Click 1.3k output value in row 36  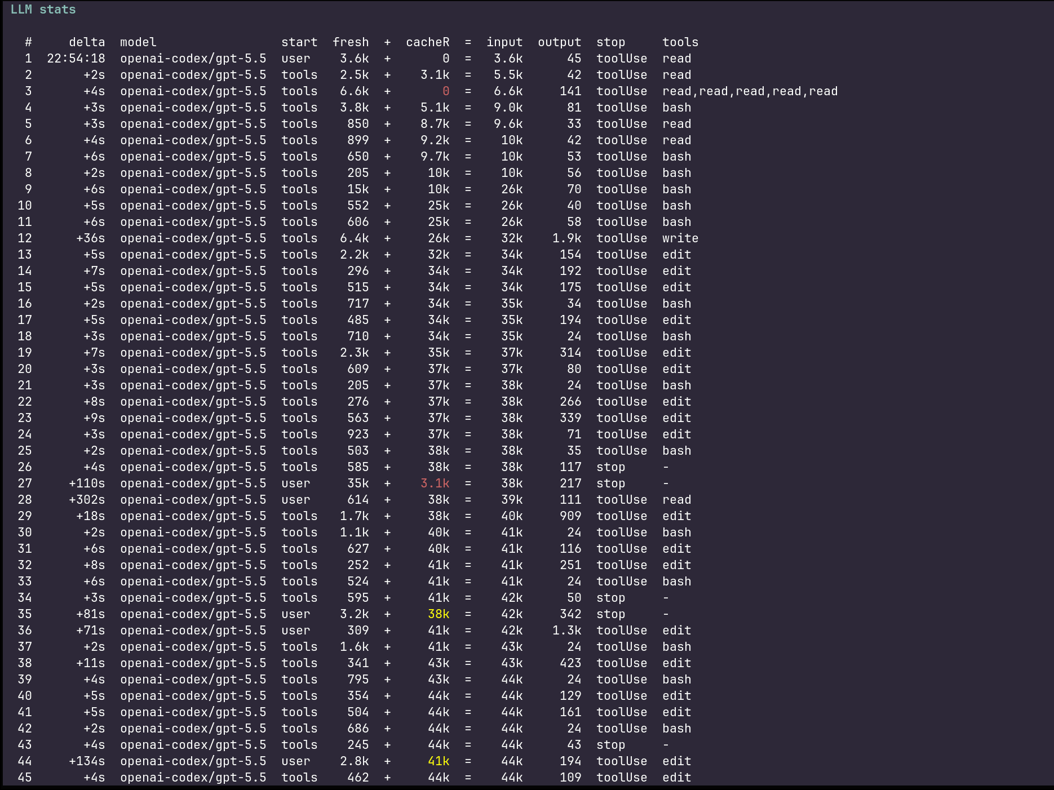pos(566,631)
